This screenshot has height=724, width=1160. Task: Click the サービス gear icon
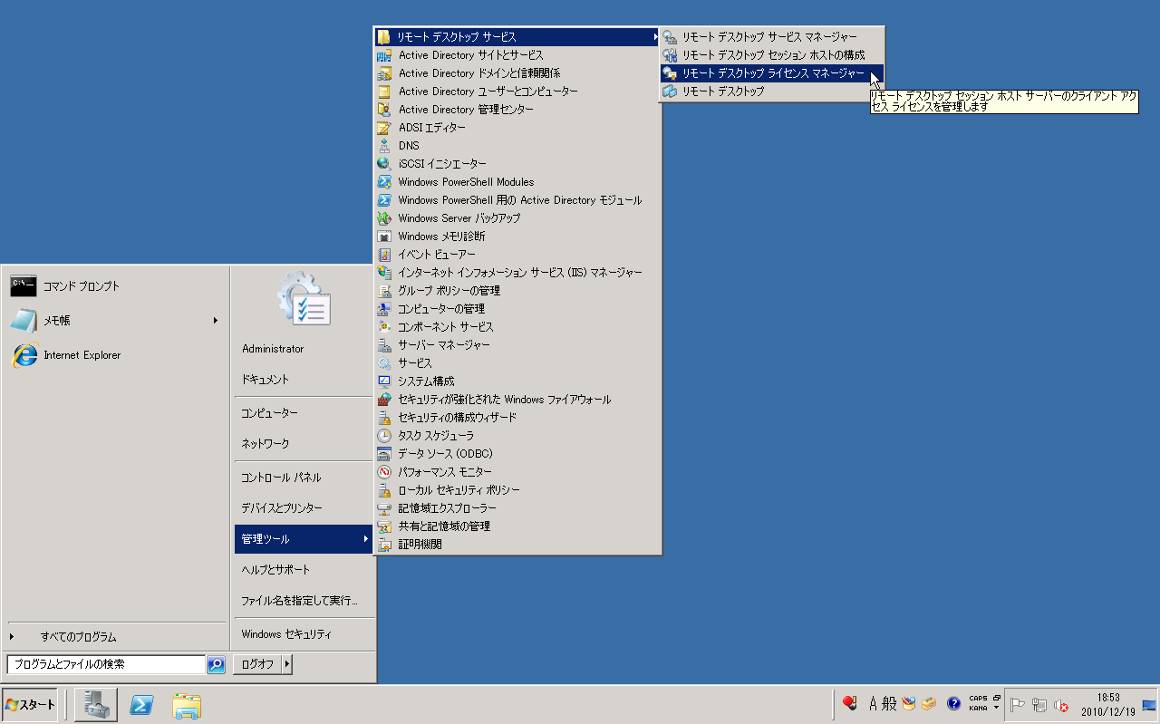(x=384, y=363)
